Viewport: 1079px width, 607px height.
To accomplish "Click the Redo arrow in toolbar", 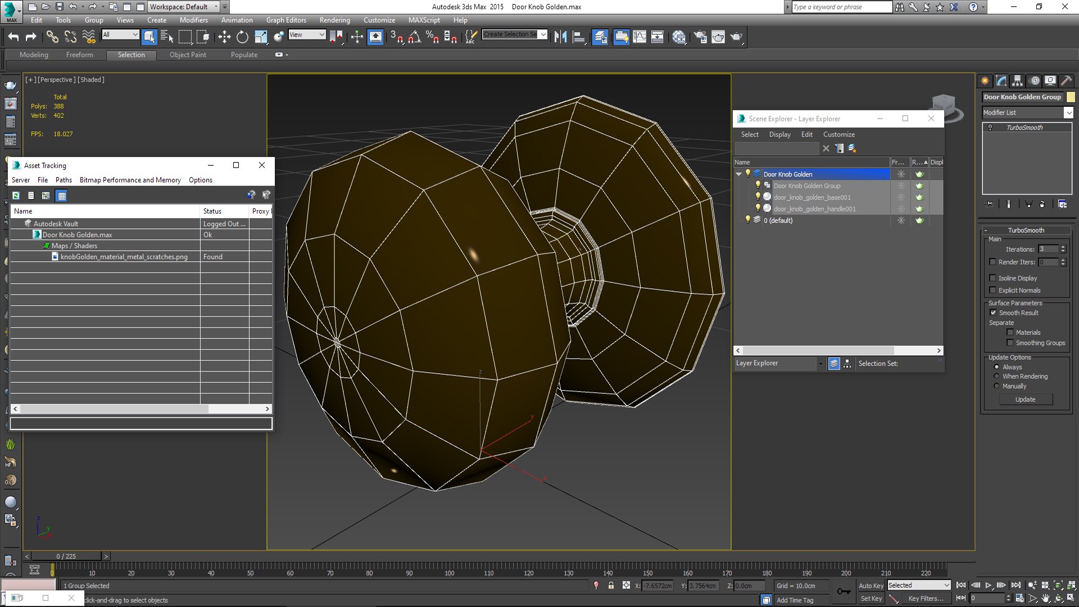I will (x=31, y=37).
